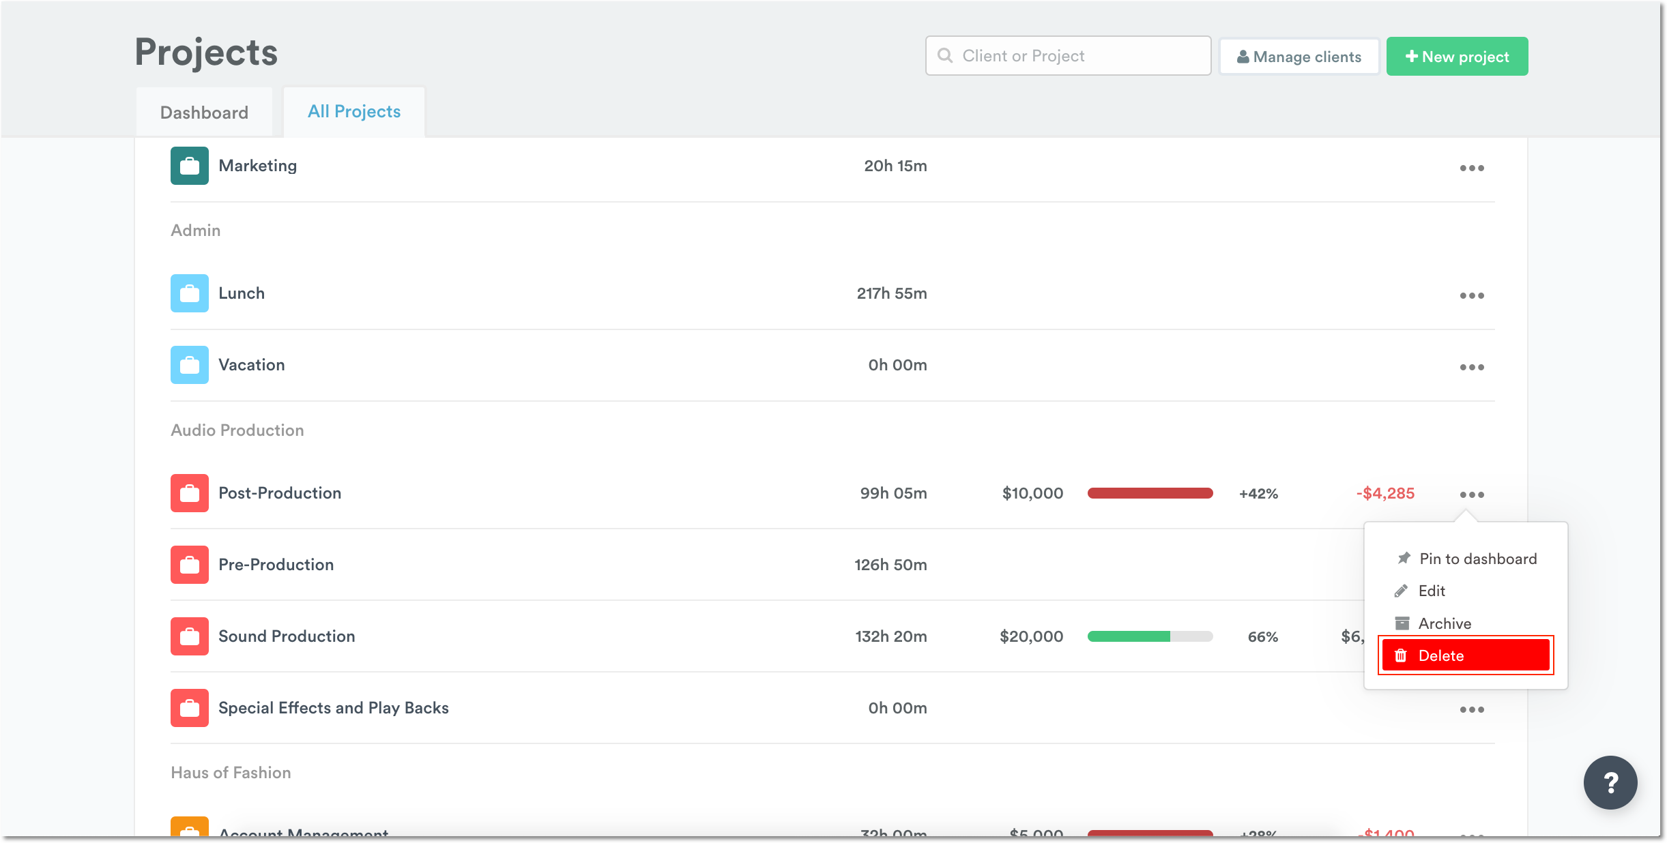
Task: Expand the Vacation row ellipsis menu
Action: (x=1471, y=367)
